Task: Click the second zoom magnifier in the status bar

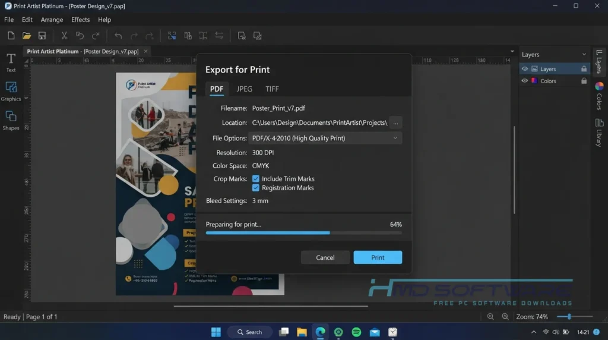Action: pos(505,317)
